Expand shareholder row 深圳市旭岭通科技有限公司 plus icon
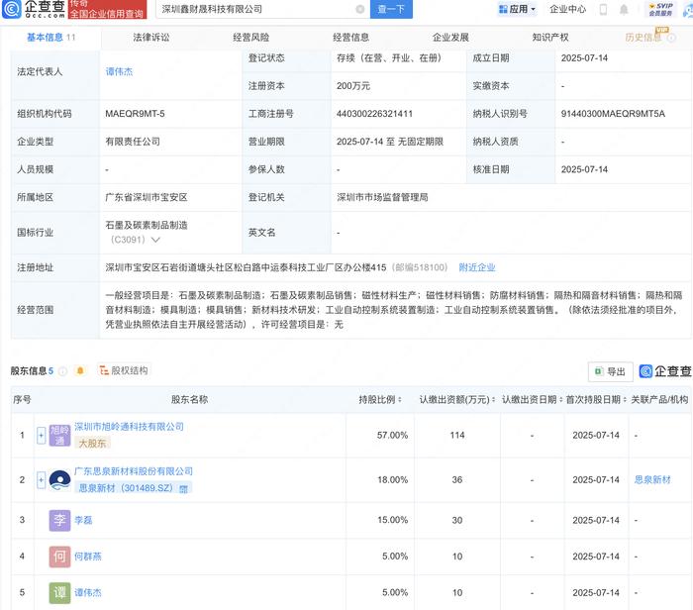The width and height of the screenshot is (693, 610). (x=41, y=436)
